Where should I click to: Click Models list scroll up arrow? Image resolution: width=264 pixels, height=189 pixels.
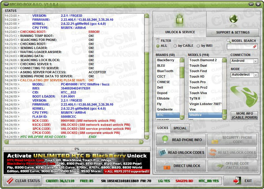pos(224,60)
